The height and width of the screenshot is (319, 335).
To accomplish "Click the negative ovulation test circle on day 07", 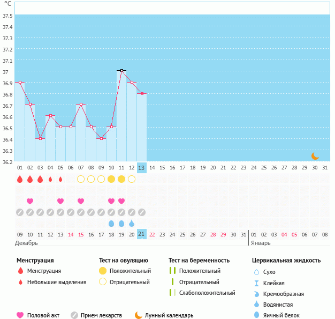I will [81, 179].
